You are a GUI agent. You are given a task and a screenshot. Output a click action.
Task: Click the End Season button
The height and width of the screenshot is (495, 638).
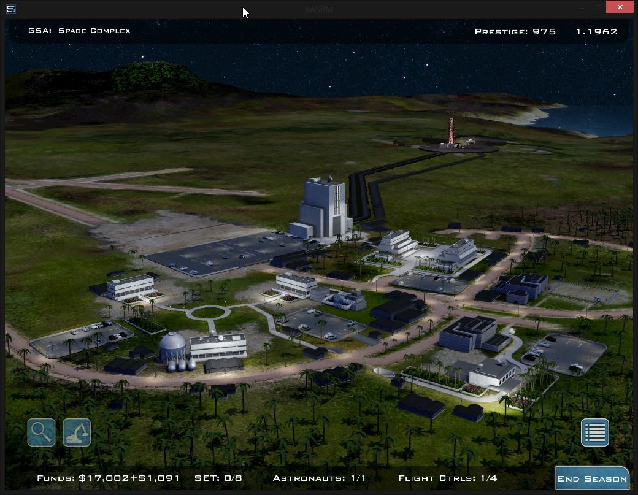click(592, 478)
